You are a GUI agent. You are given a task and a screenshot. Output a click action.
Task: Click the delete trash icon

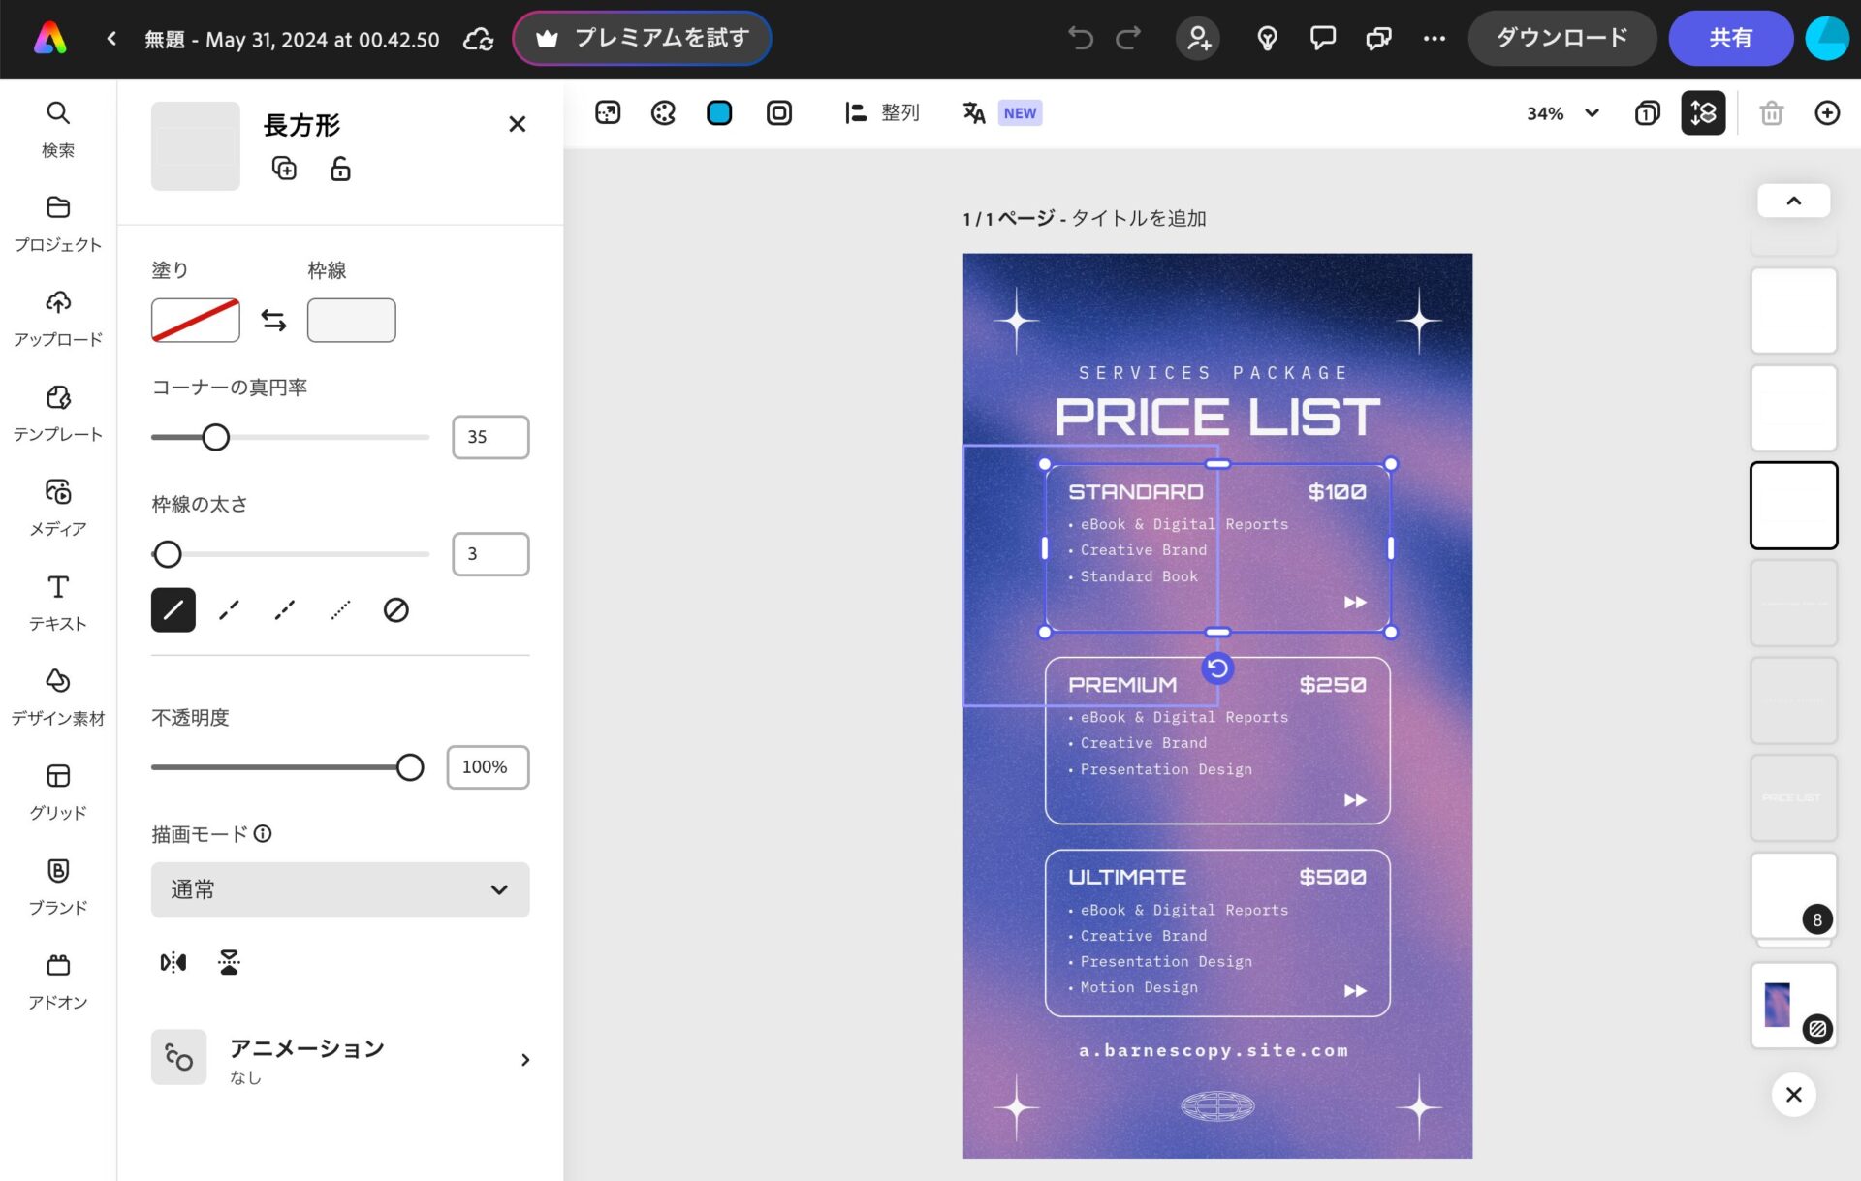[x=1771, y=113]
